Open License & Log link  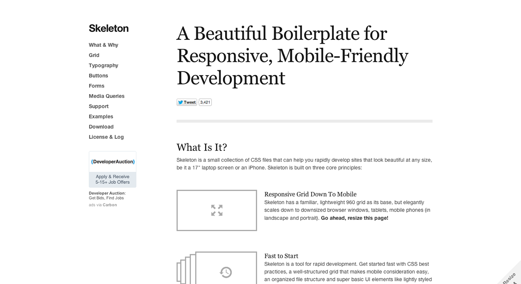click(106, 137)
